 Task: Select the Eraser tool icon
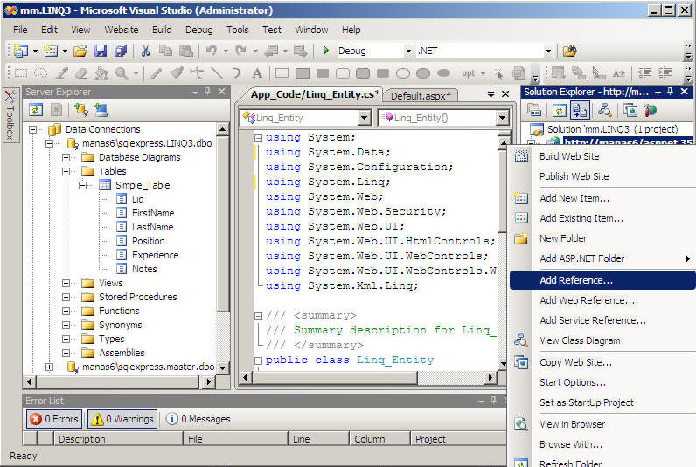coord(81,73)
